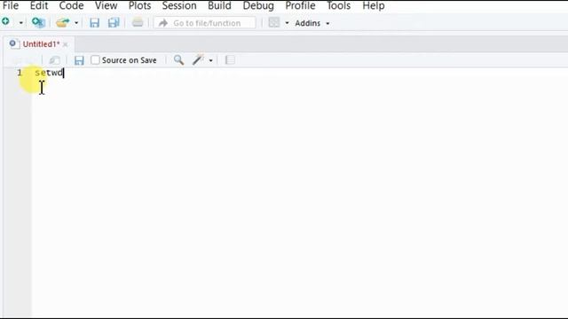Close the Untitled1 tab

[x=65, y=44]
